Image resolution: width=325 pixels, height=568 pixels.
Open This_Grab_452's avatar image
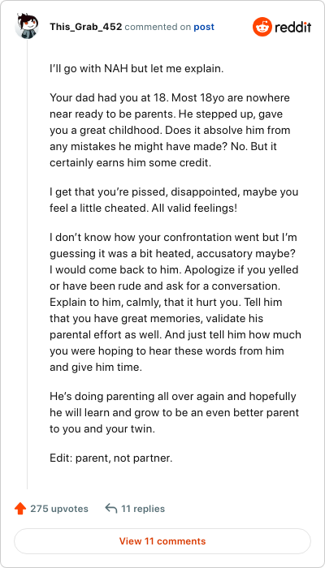coord(27,26)
